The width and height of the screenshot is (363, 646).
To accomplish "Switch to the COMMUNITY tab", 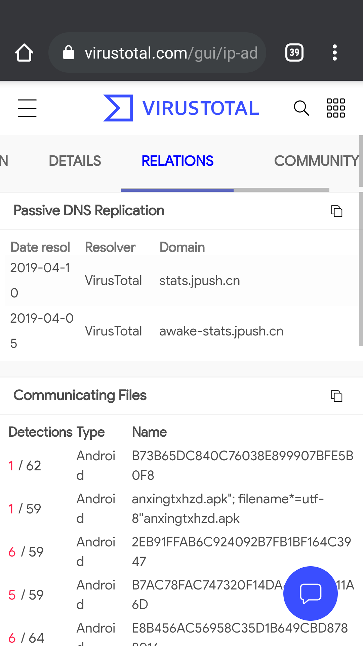I will coord(317,161).
